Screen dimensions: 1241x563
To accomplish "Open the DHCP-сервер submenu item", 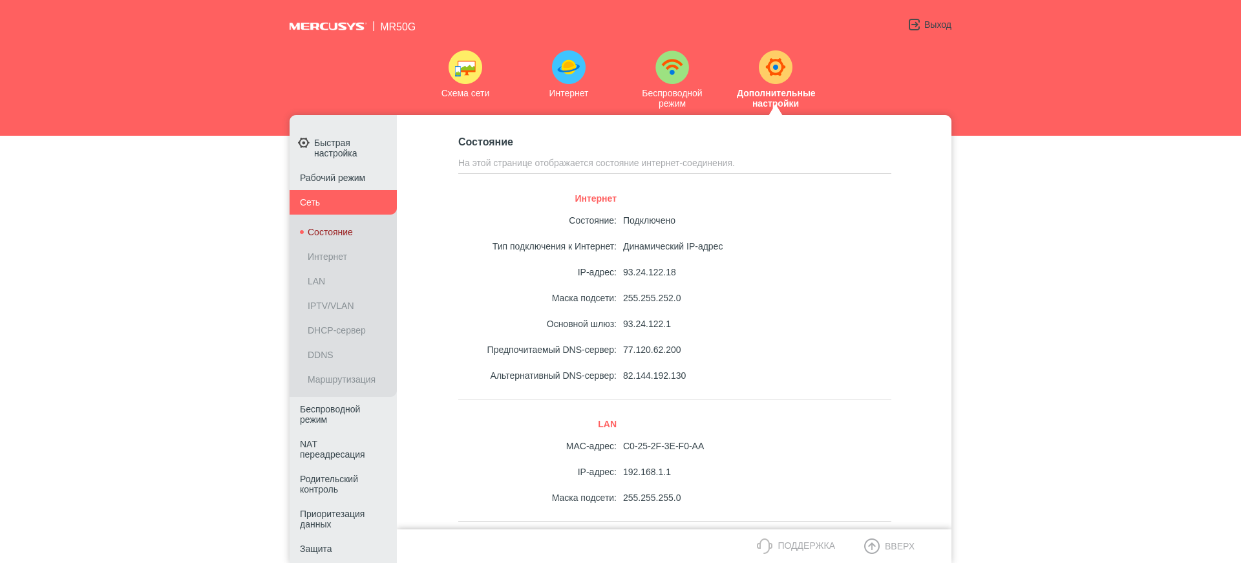I will coord(336,330).
